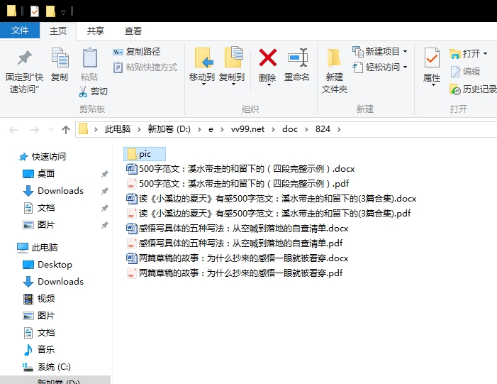Expand the Easy access (轻松访问) dropdown
Viewport: 497px width, 384px height.
coord(405,67)
